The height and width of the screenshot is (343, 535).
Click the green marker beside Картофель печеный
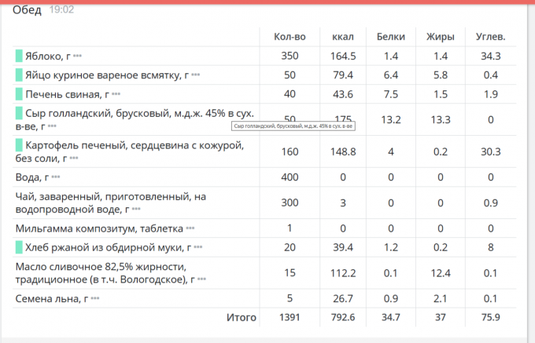(19, 146)
